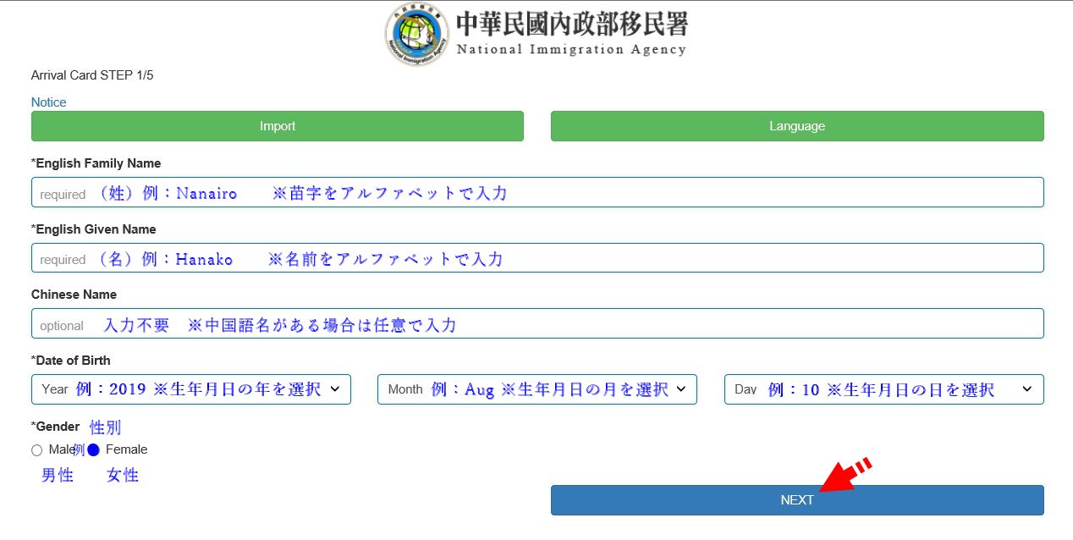Open the Notice link

point(48,102)
